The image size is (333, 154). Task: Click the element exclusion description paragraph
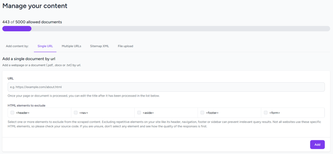[x=164, y=124]
